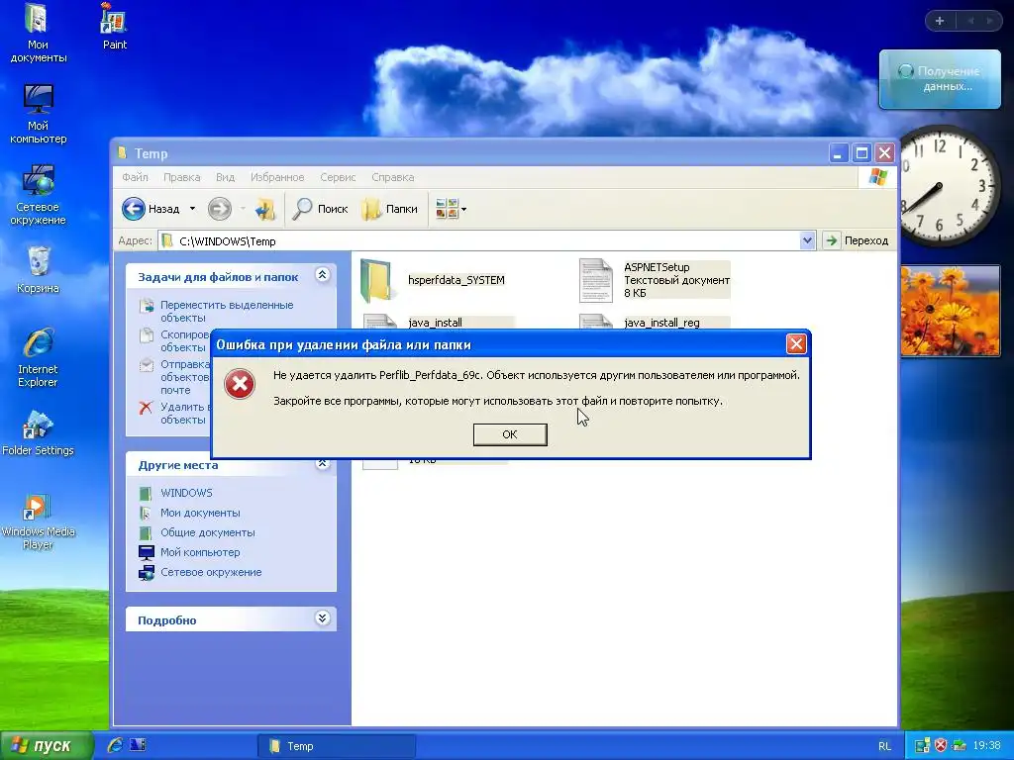
Task: Open the Справка menu
Action: coord(392,177)
